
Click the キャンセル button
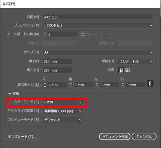pos(144,137)
